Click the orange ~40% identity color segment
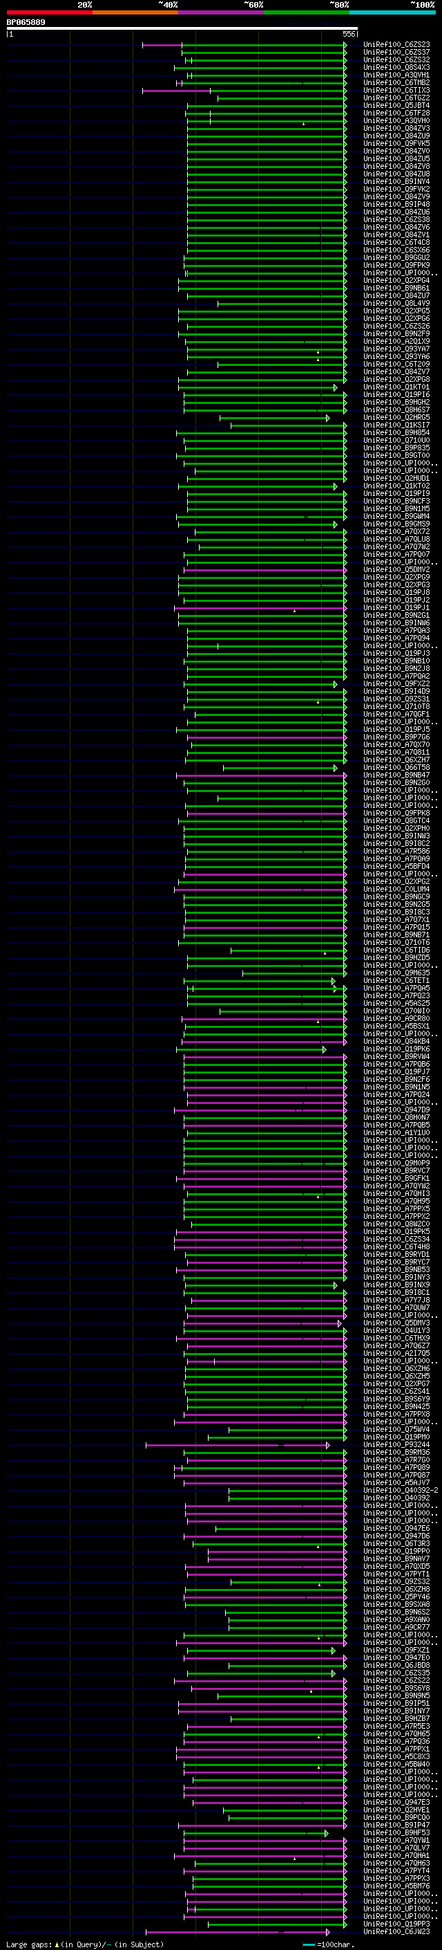The width and height of the screenshot is (442, 1950). coord(135,12)
